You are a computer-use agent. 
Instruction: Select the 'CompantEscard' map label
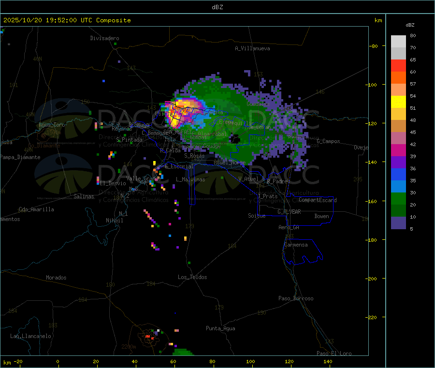click(x=318, y=200)
